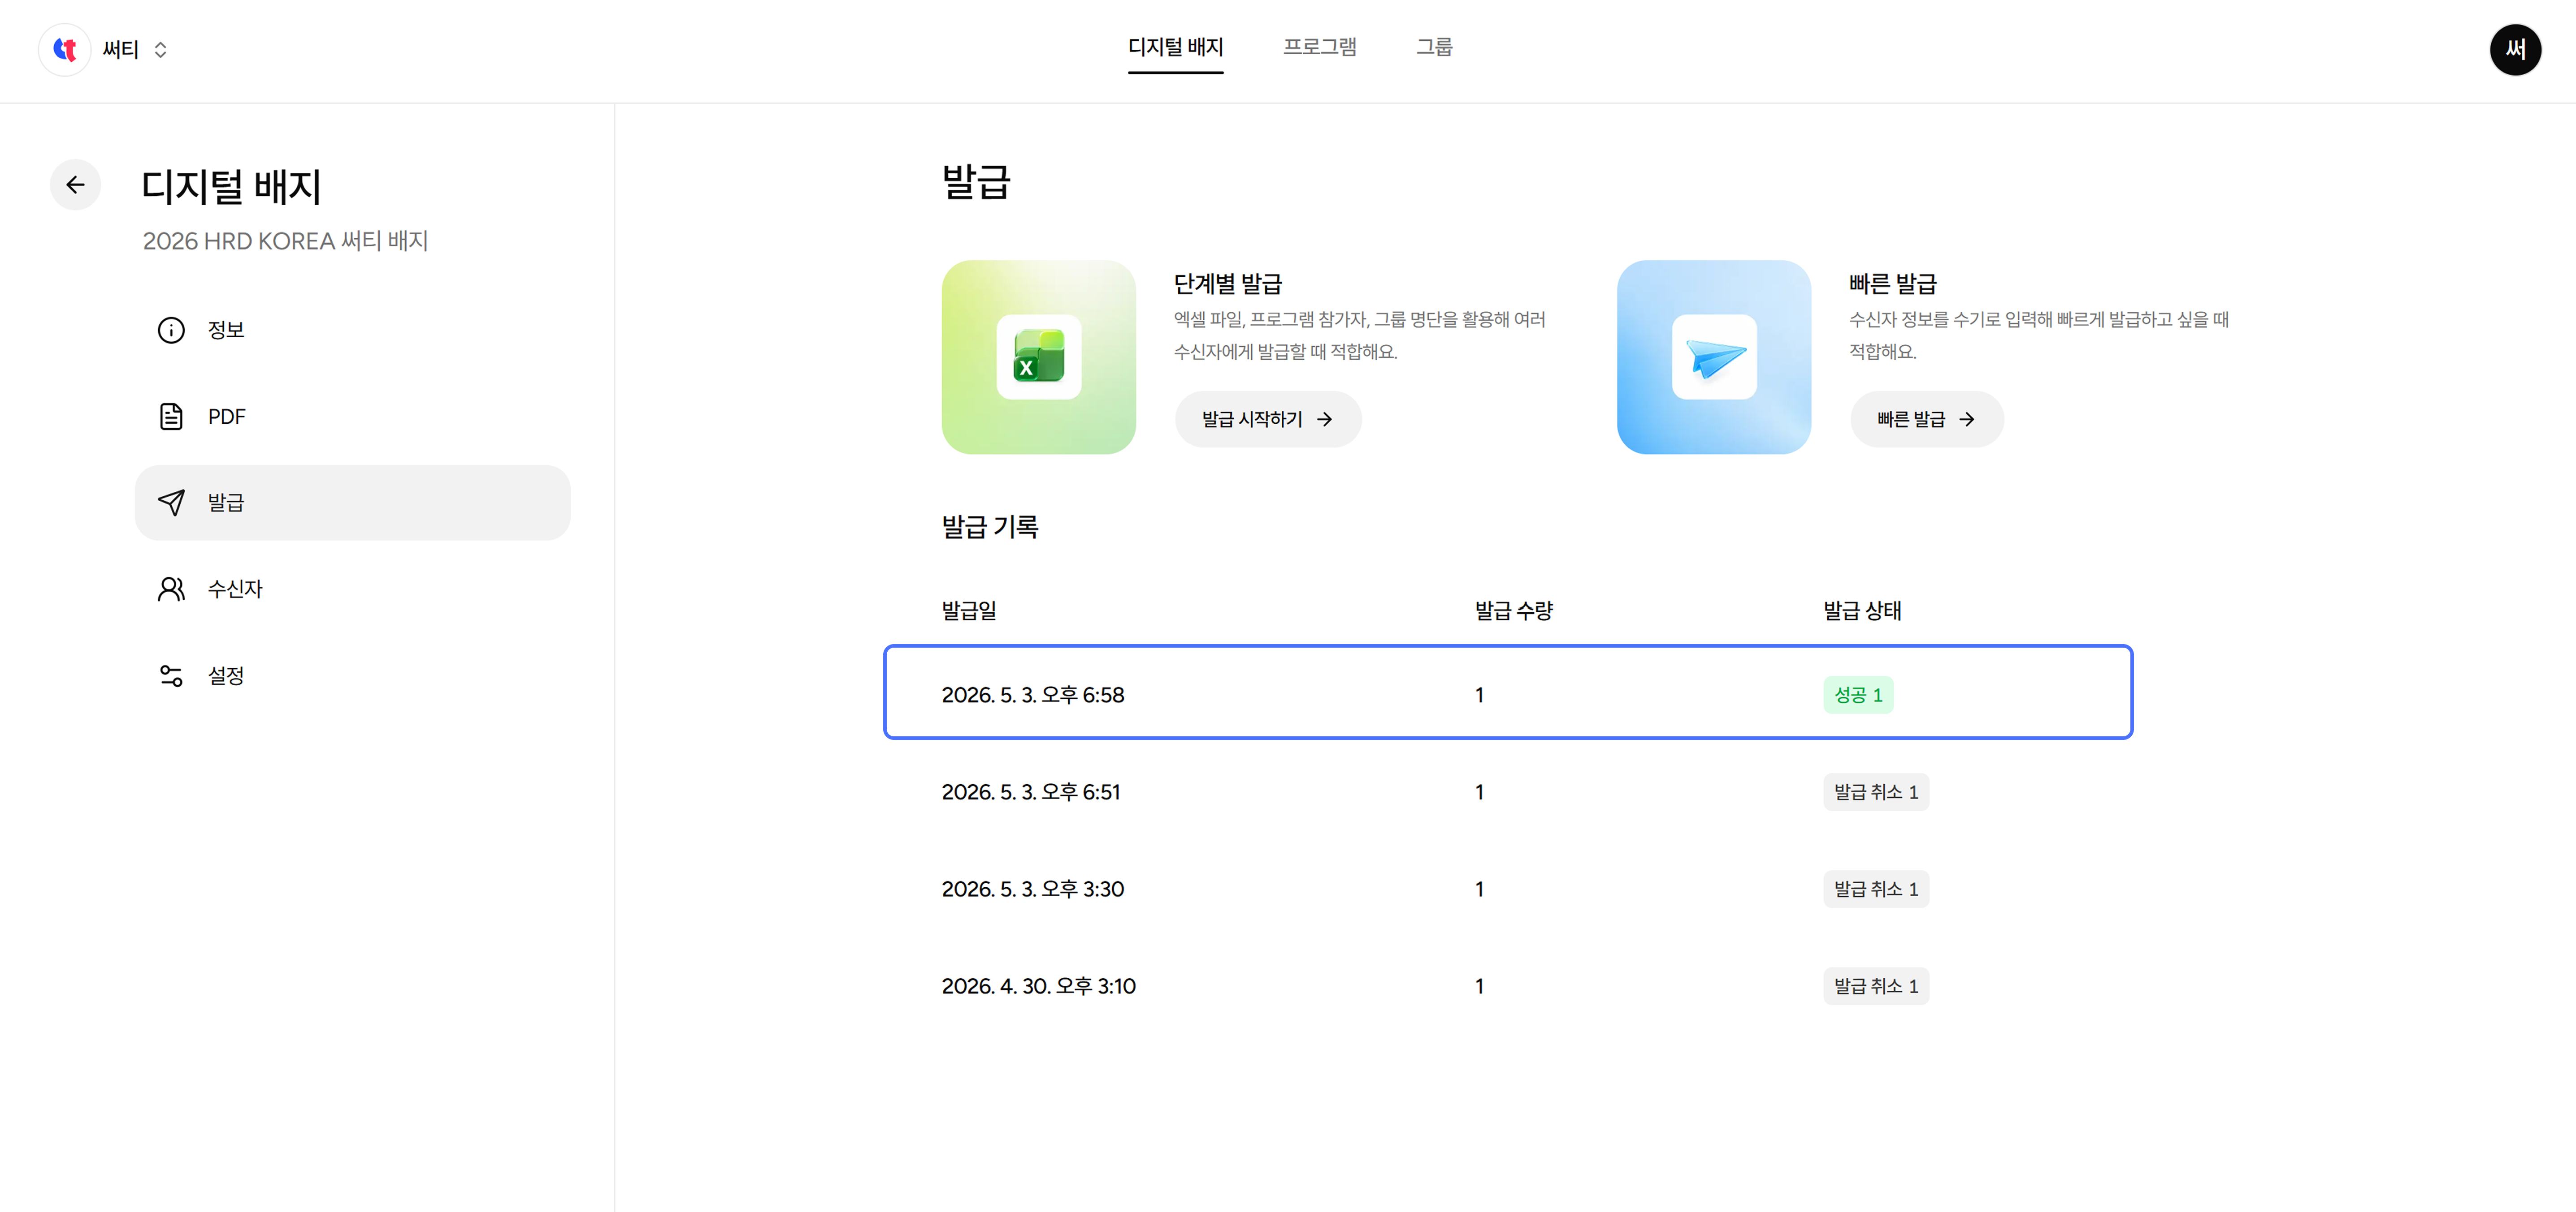Screen dimensions: 2576x1212
Task: Switch to the 그룹 tab
Action: 1434,48
